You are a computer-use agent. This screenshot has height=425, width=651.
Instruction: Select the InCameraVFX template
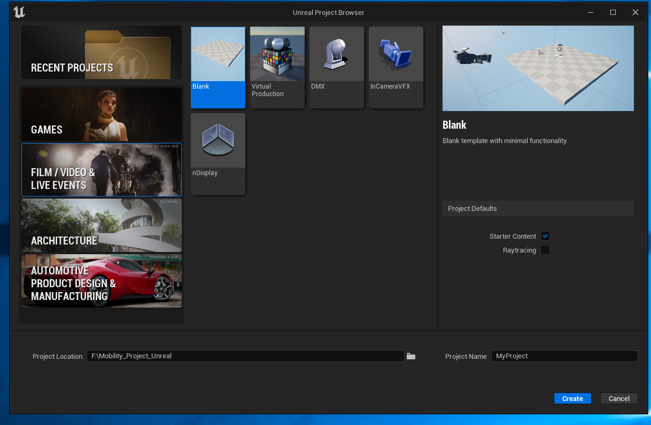tap(396, 67)
